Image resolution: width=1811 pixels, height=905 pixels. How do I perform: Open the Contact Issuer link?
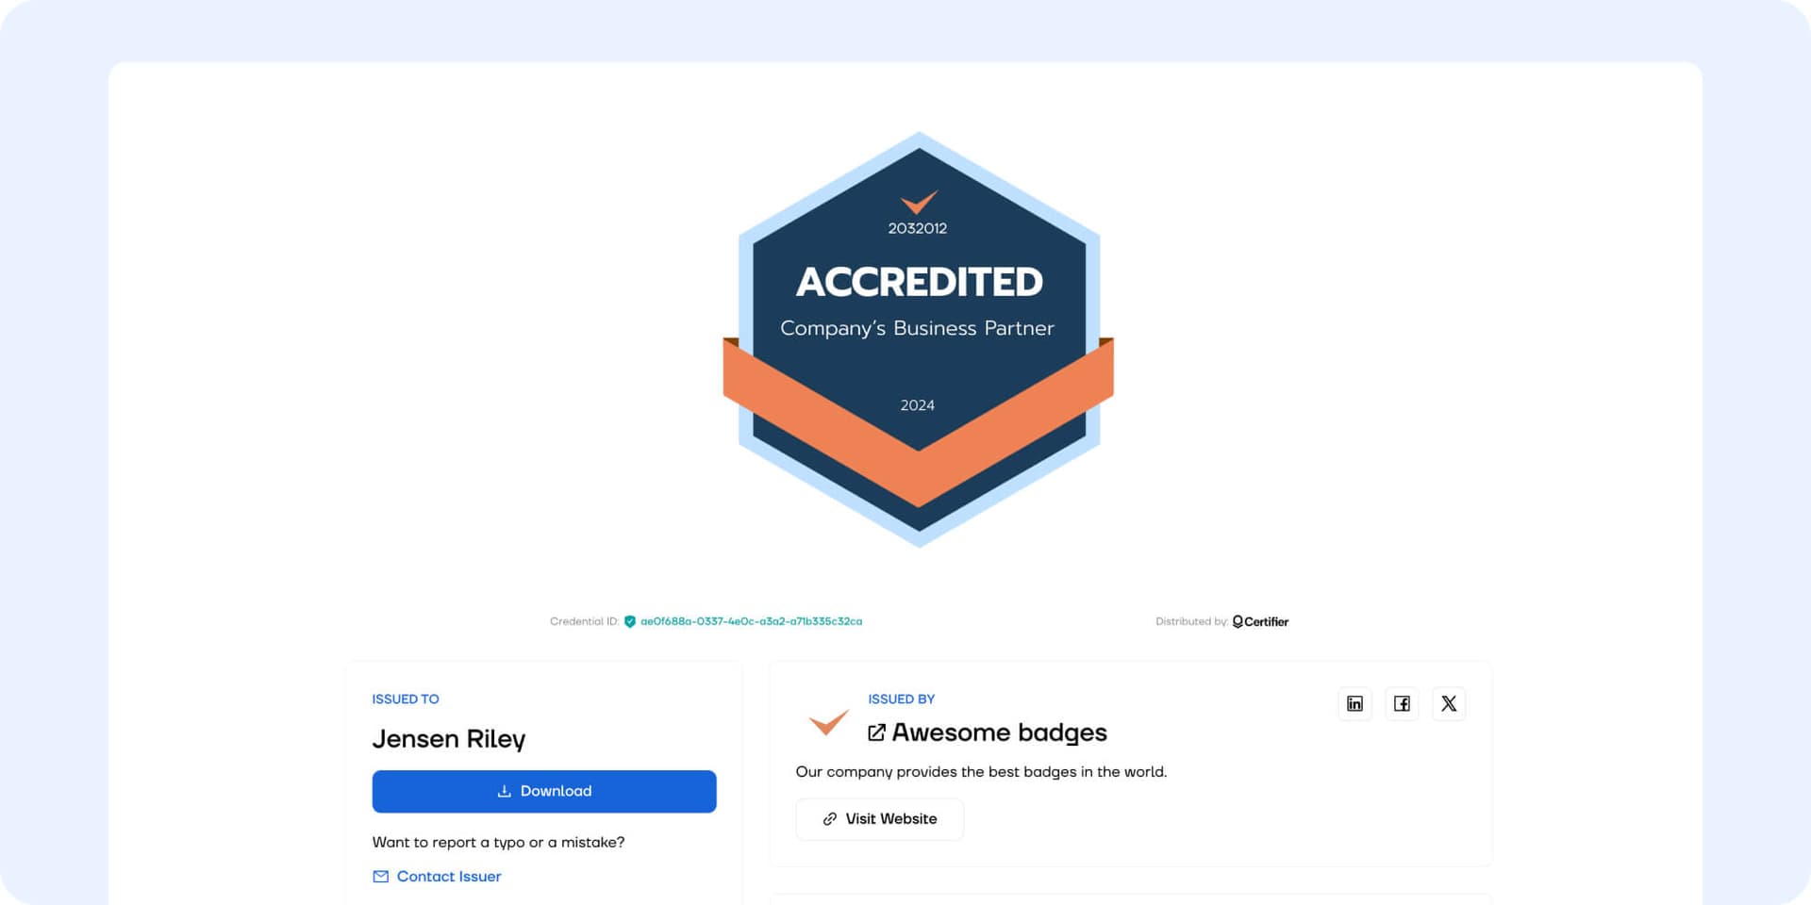[x=449, y=877]
